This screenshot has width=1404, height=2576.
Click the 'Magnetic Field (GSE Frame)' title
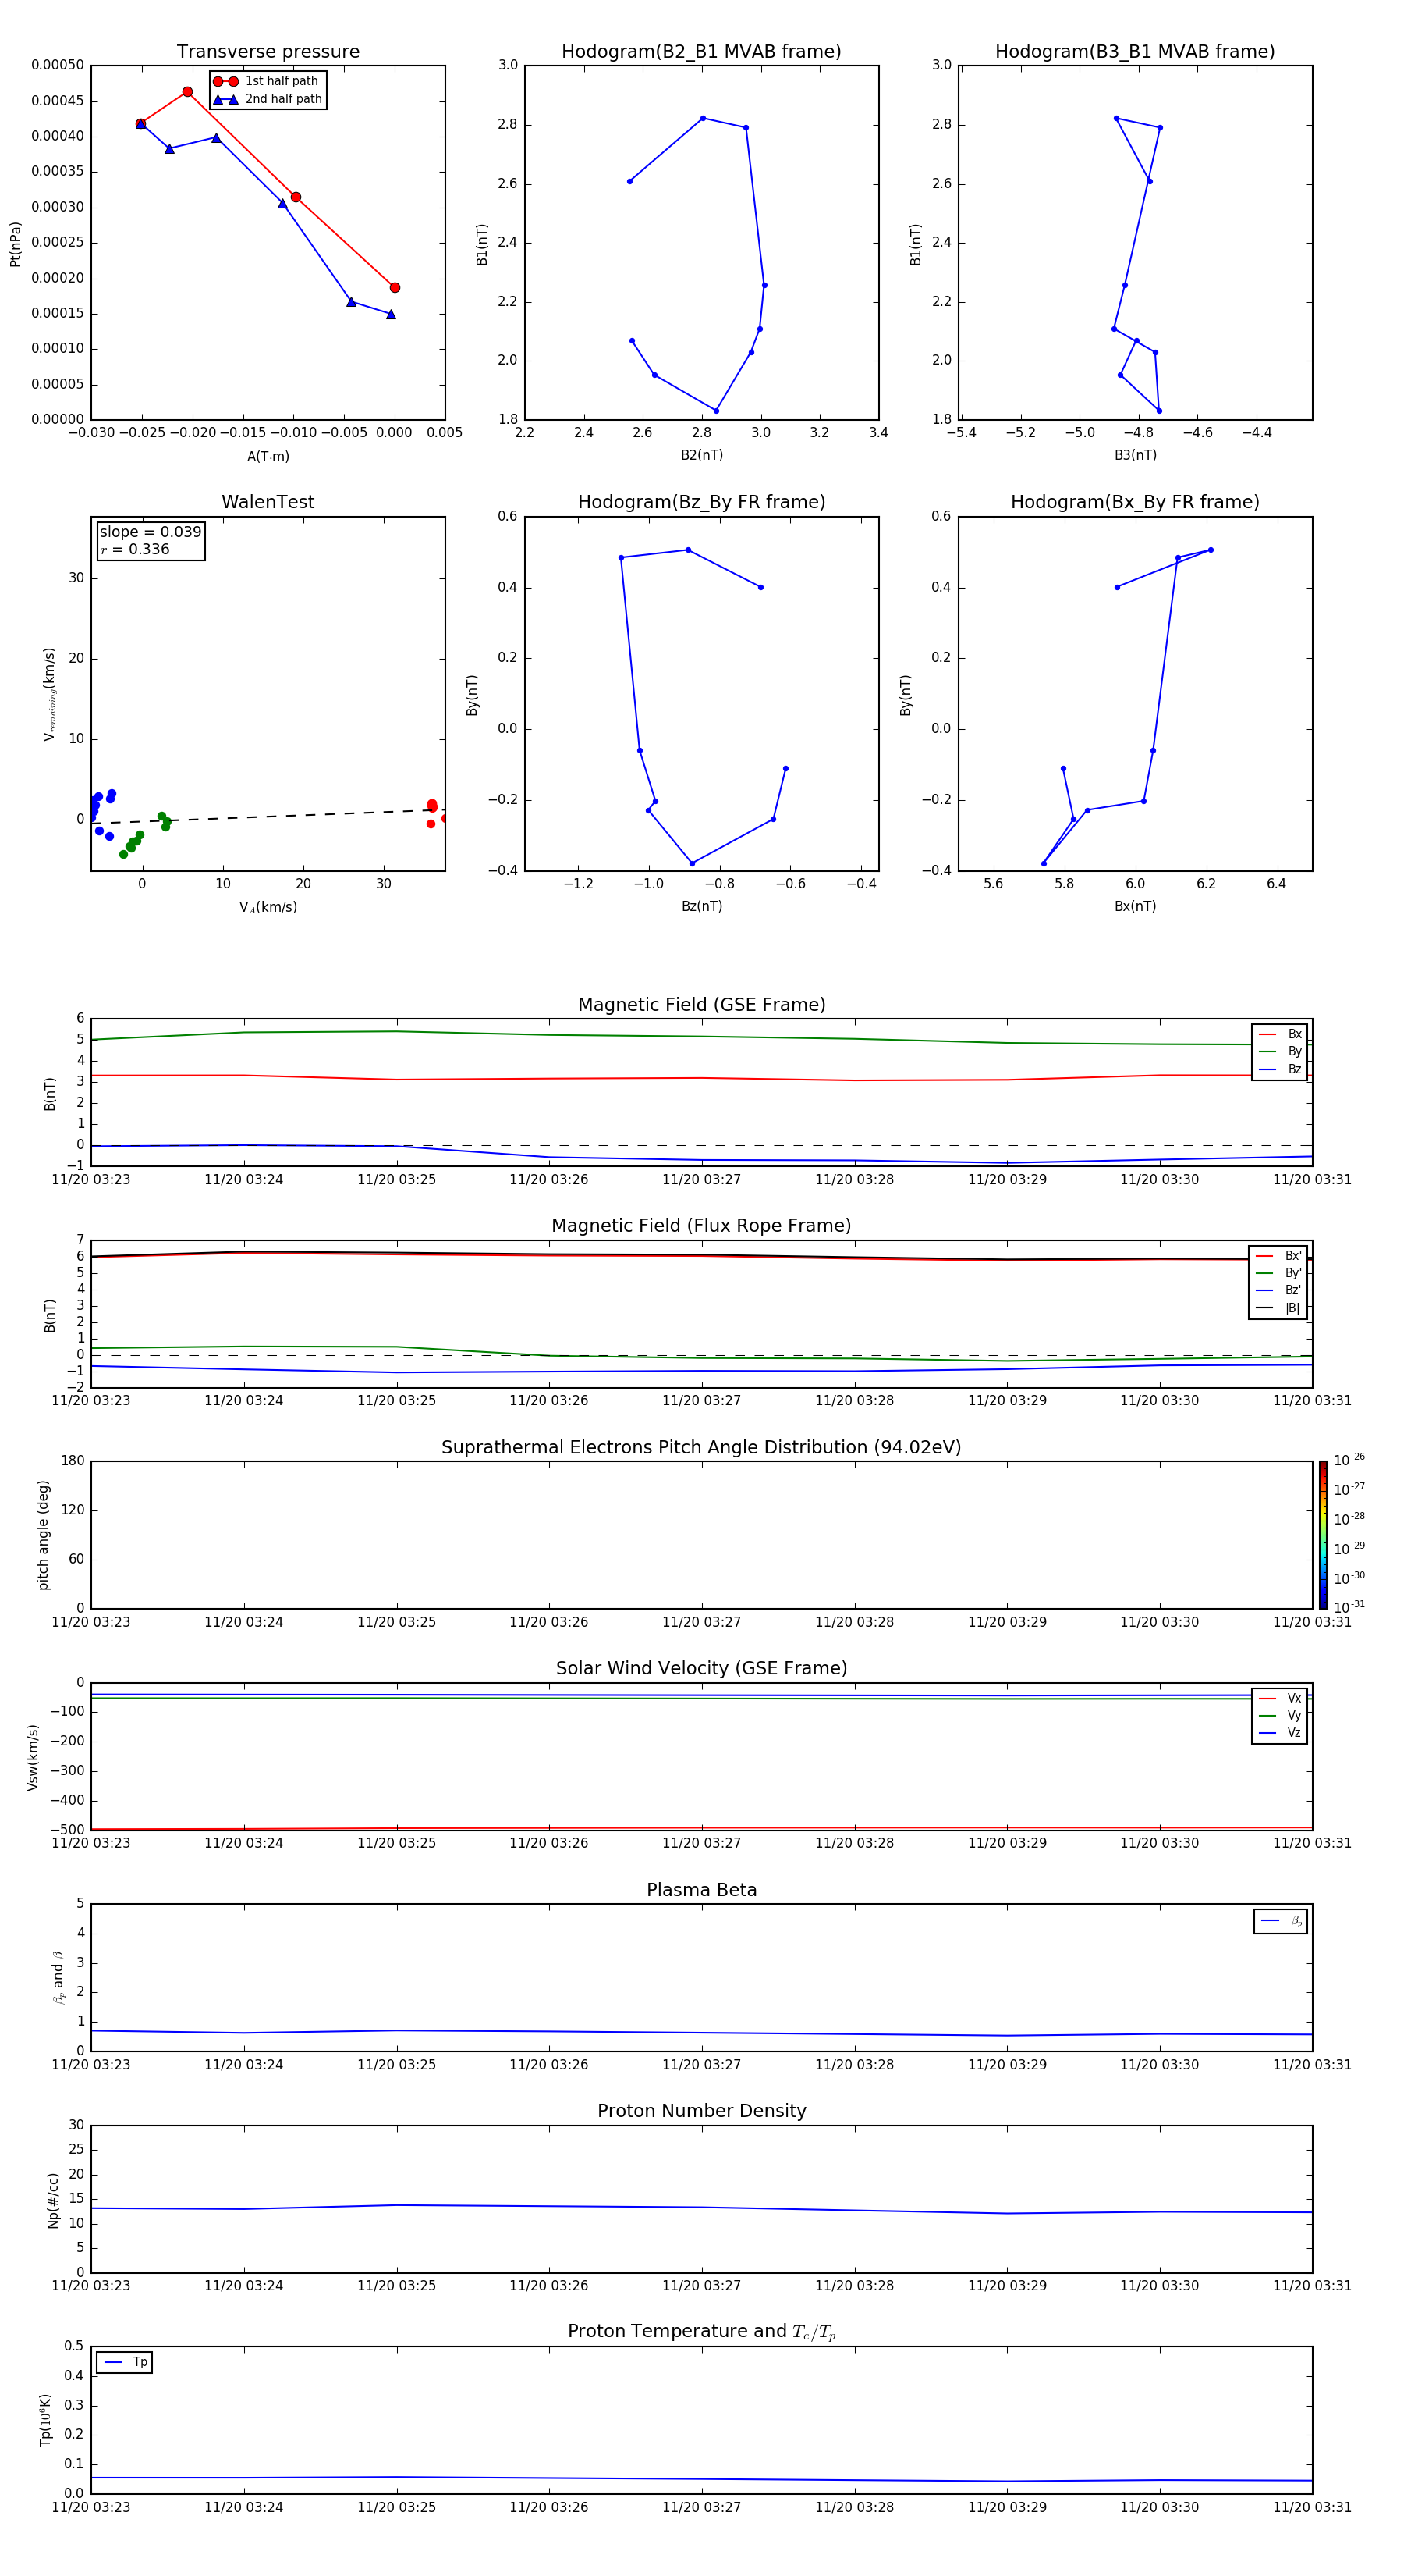coord(701,1005)
